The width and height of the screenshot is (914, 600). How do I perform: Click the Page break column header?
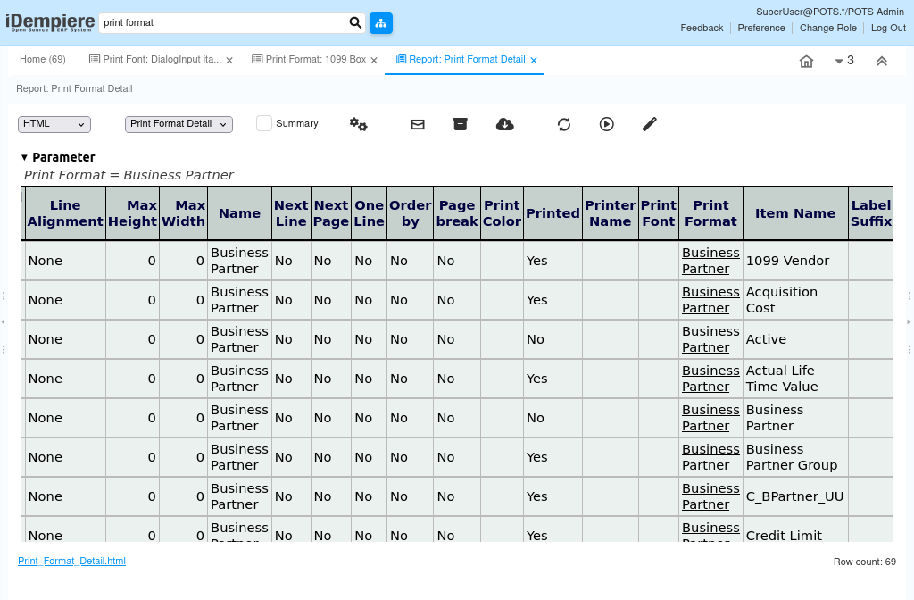click(457, 213)
